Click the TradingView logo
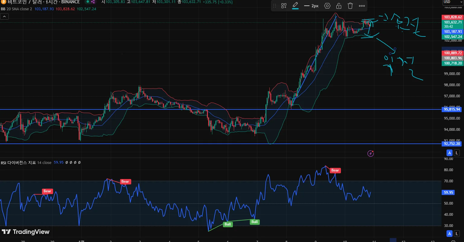 tap(26, 232)
